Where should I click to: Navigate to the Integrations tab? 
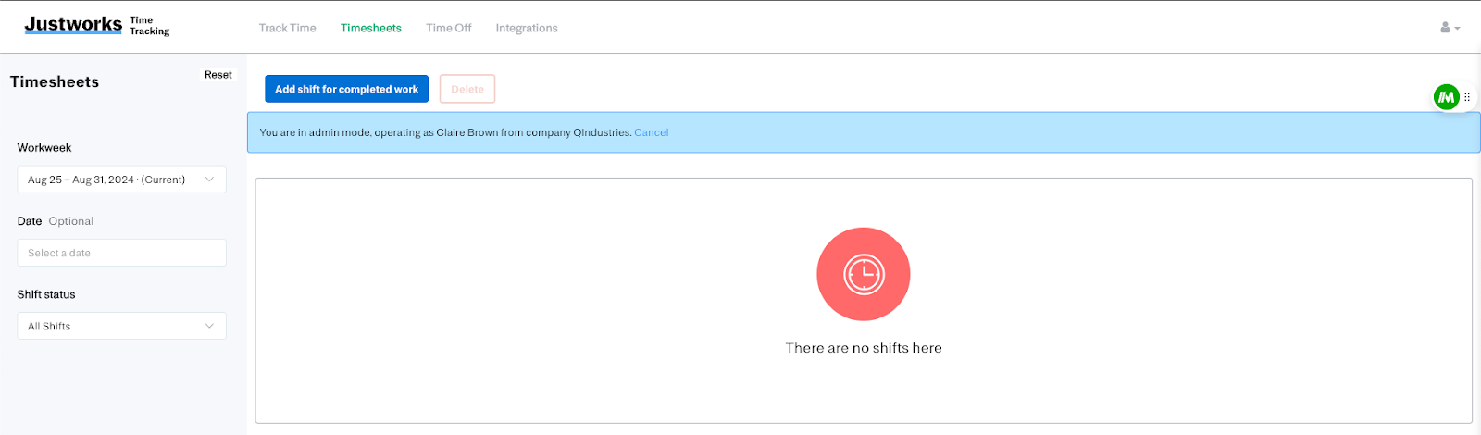[x=526, y=28]
